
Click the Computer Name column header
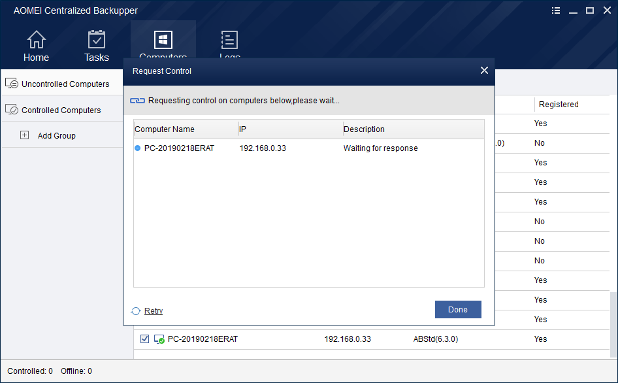tap(186, 129)
